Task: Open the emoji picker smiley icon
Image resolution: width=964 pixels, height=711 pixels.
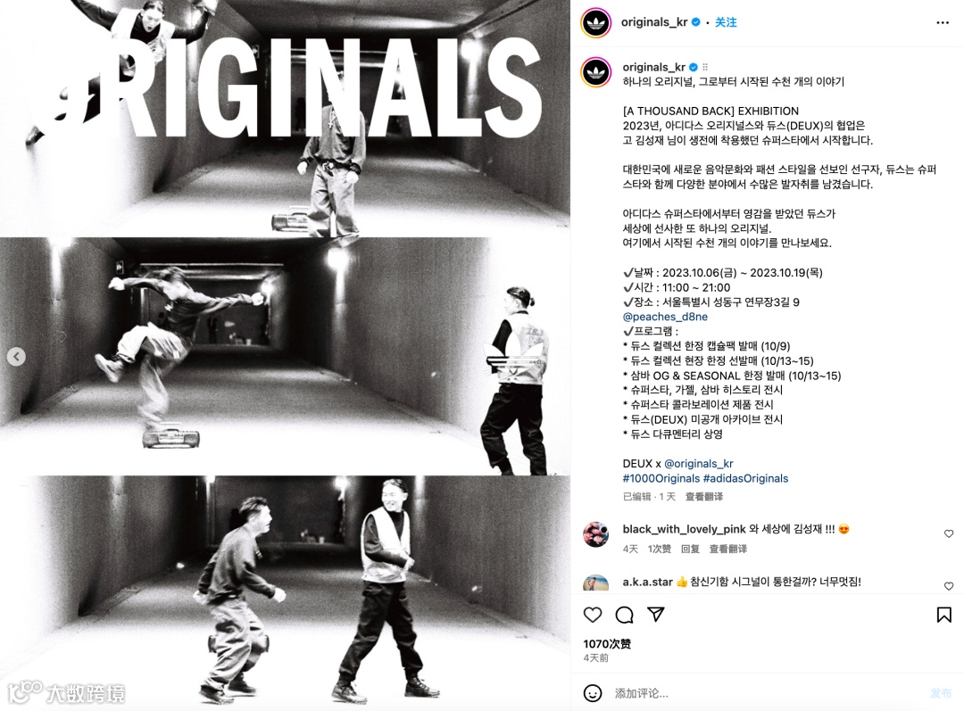Action: coord(593,693)
